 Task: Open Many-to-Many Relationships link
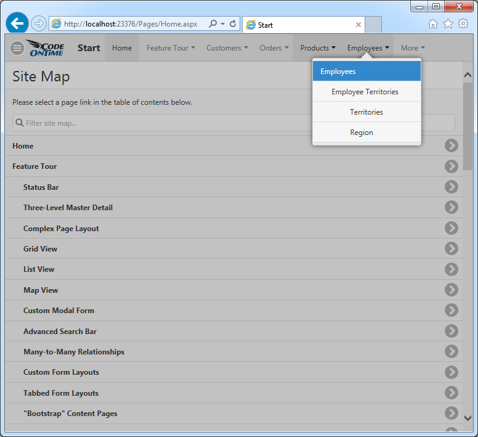pos(74,352)
